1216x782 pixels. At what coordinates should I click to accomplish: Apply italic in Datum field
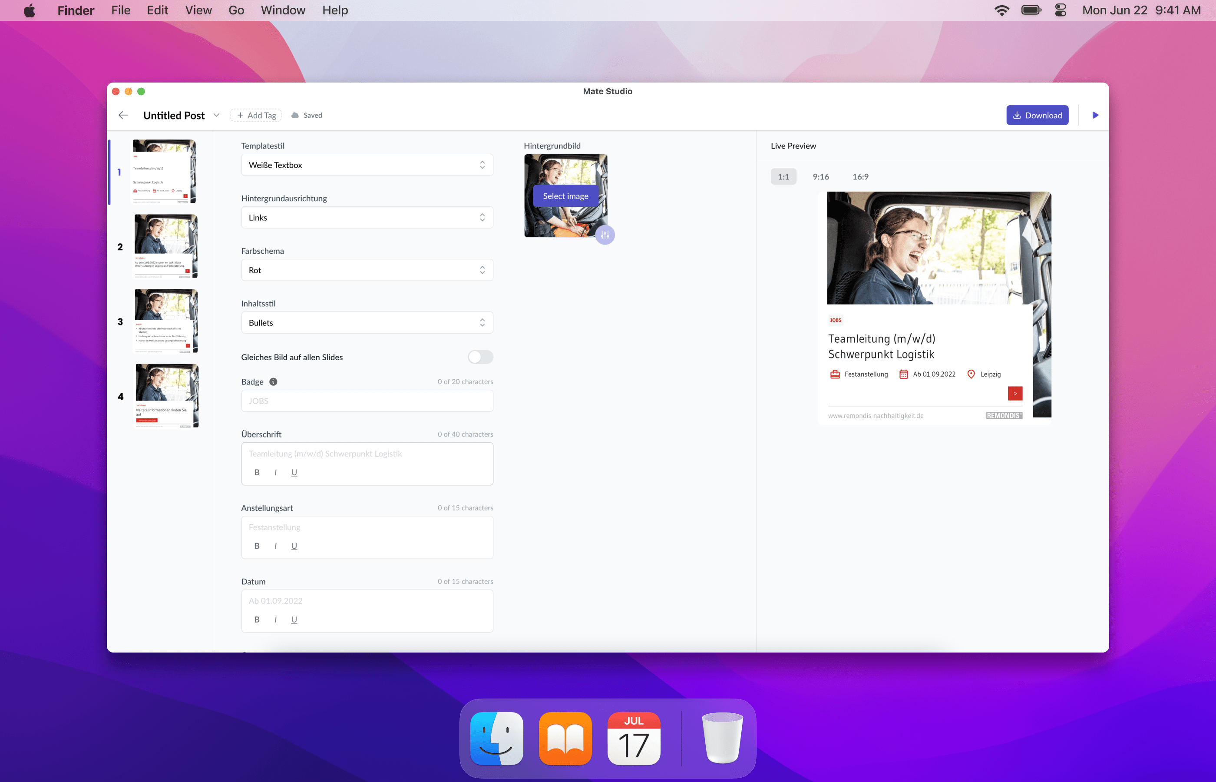pyautogui.click(x=276, y=620)
